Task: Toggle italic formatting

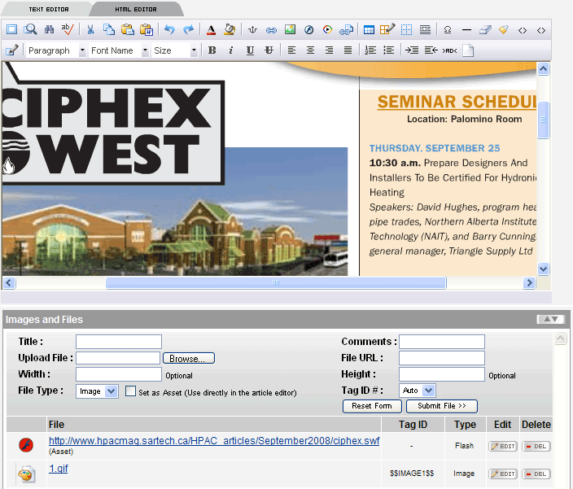Action: tap(231, 50)
